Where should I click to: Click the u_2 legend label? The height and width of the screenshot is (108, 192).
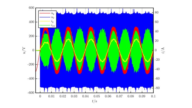coord(53,17)
